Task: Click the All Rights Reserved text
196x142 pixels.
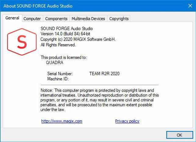Action: pyautogui.click(x=58, y=45)
